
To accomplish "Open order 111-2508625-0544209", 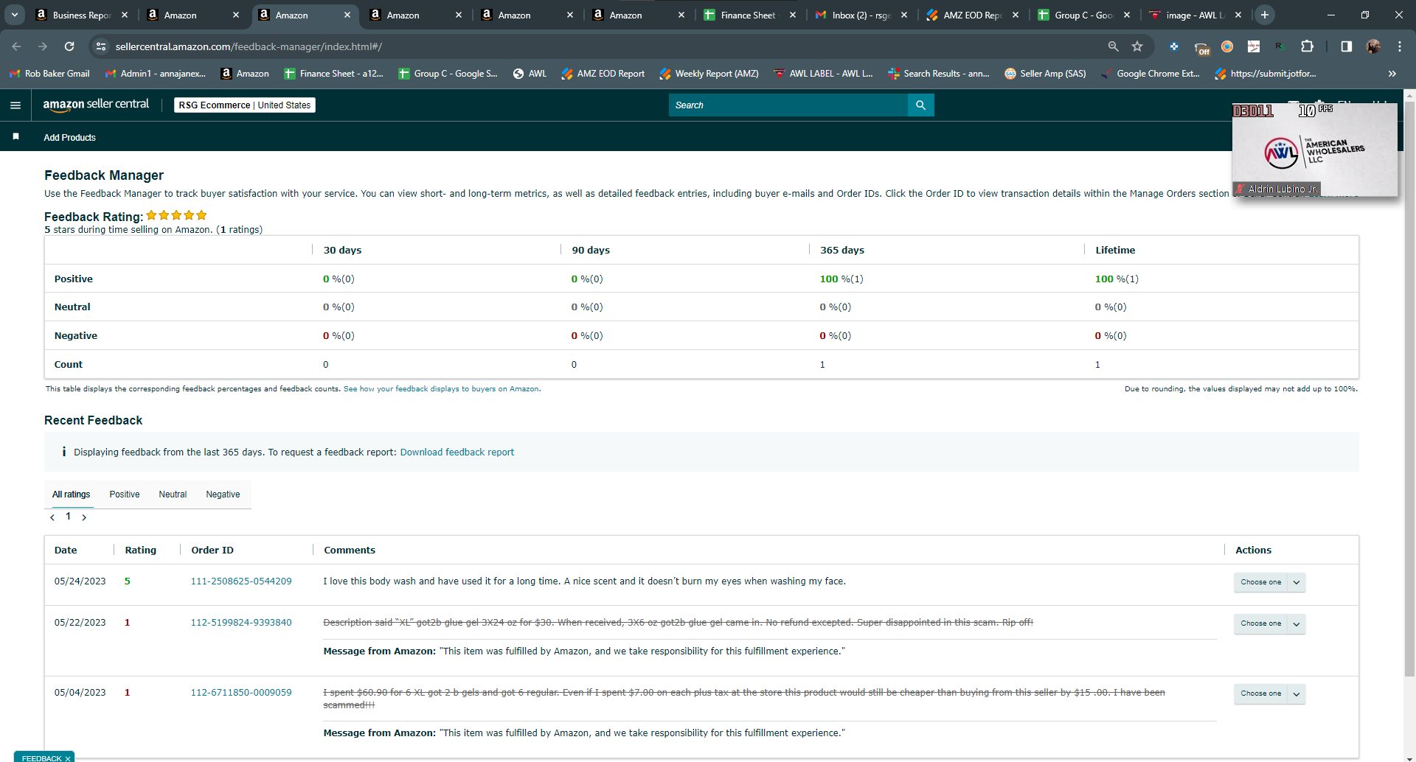I will pos(241,581).
